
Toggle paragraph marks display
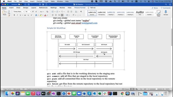81,12
